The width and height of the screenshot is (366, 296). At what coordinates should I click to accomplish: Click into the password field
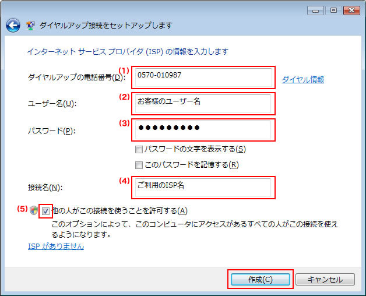pyautogui.click(x=202, y=129)
